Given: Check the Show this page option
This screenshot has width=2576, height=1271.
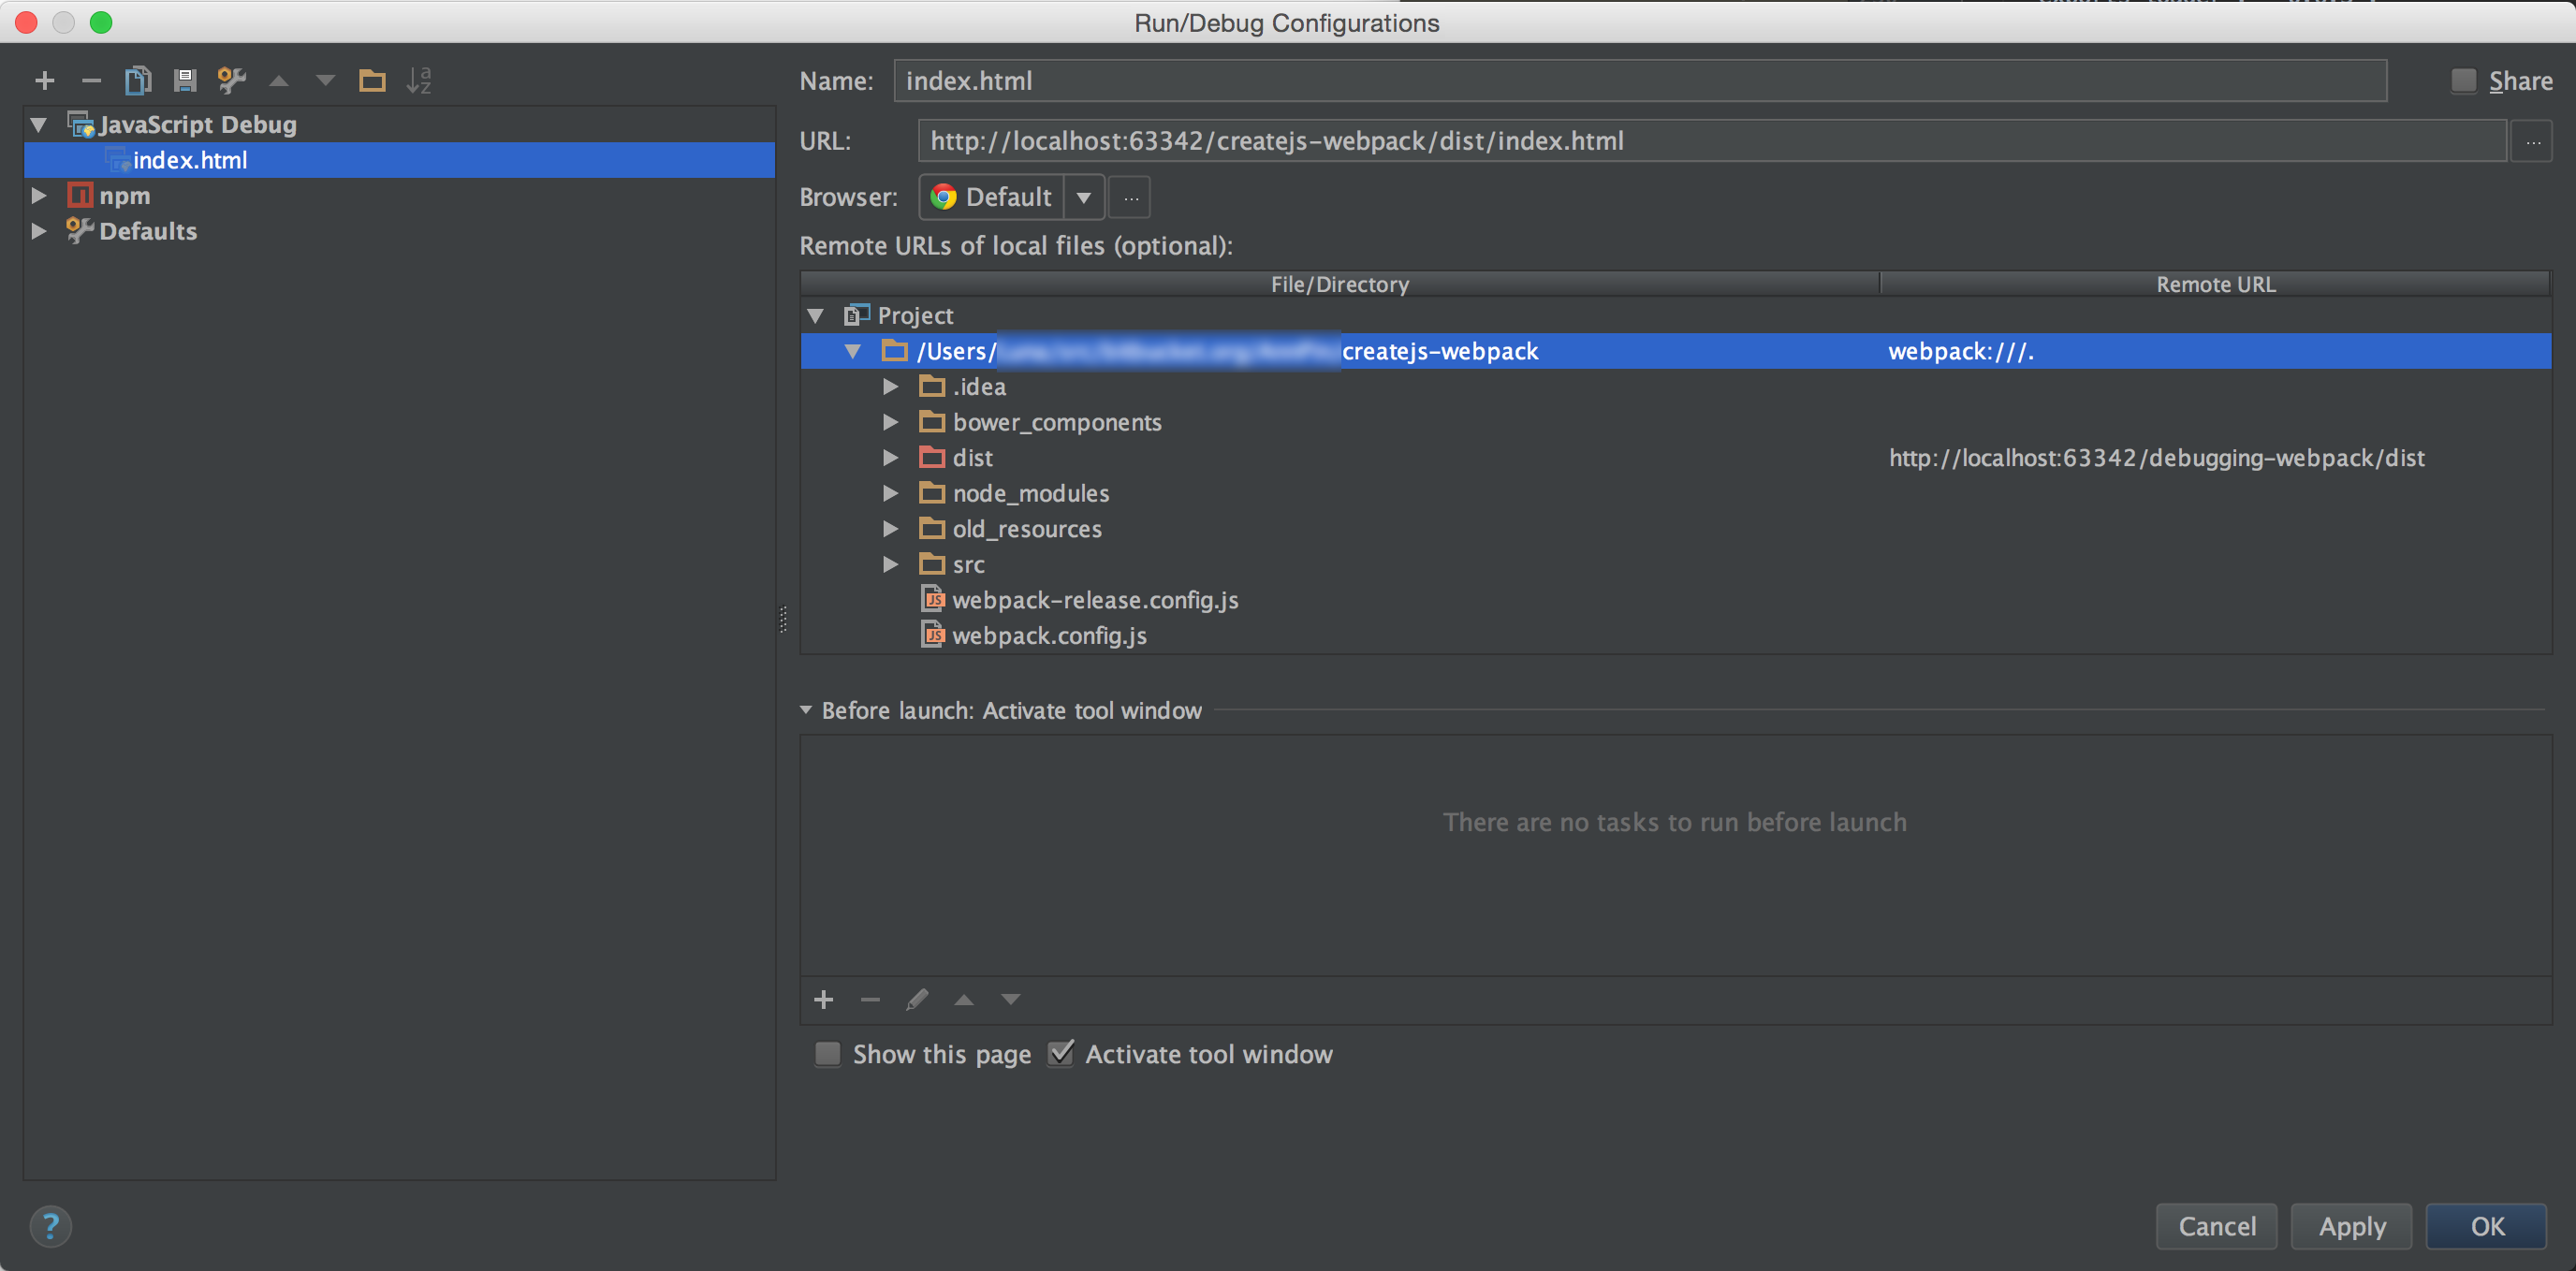Looking at the screenshot, I should click(x=827, y=1054).
